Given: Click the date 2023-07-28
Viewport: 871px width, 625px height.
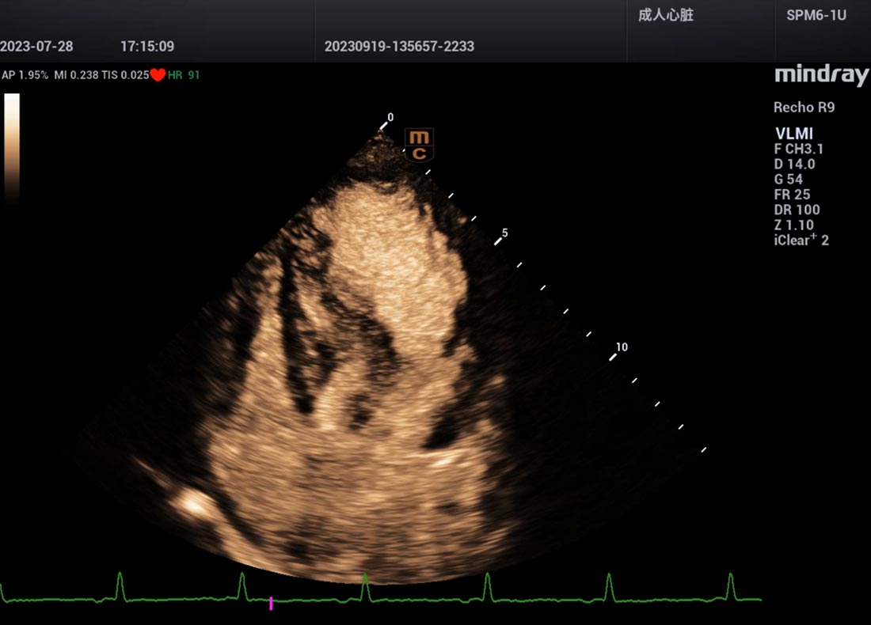Looking at the screenshot, I should pos(36,46).
